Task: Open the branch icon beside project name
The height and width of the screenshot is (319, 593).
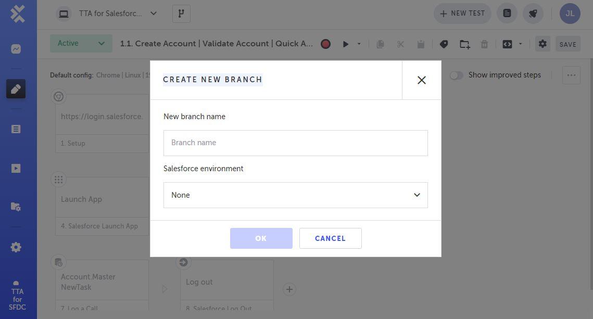Action: [181, 13]
